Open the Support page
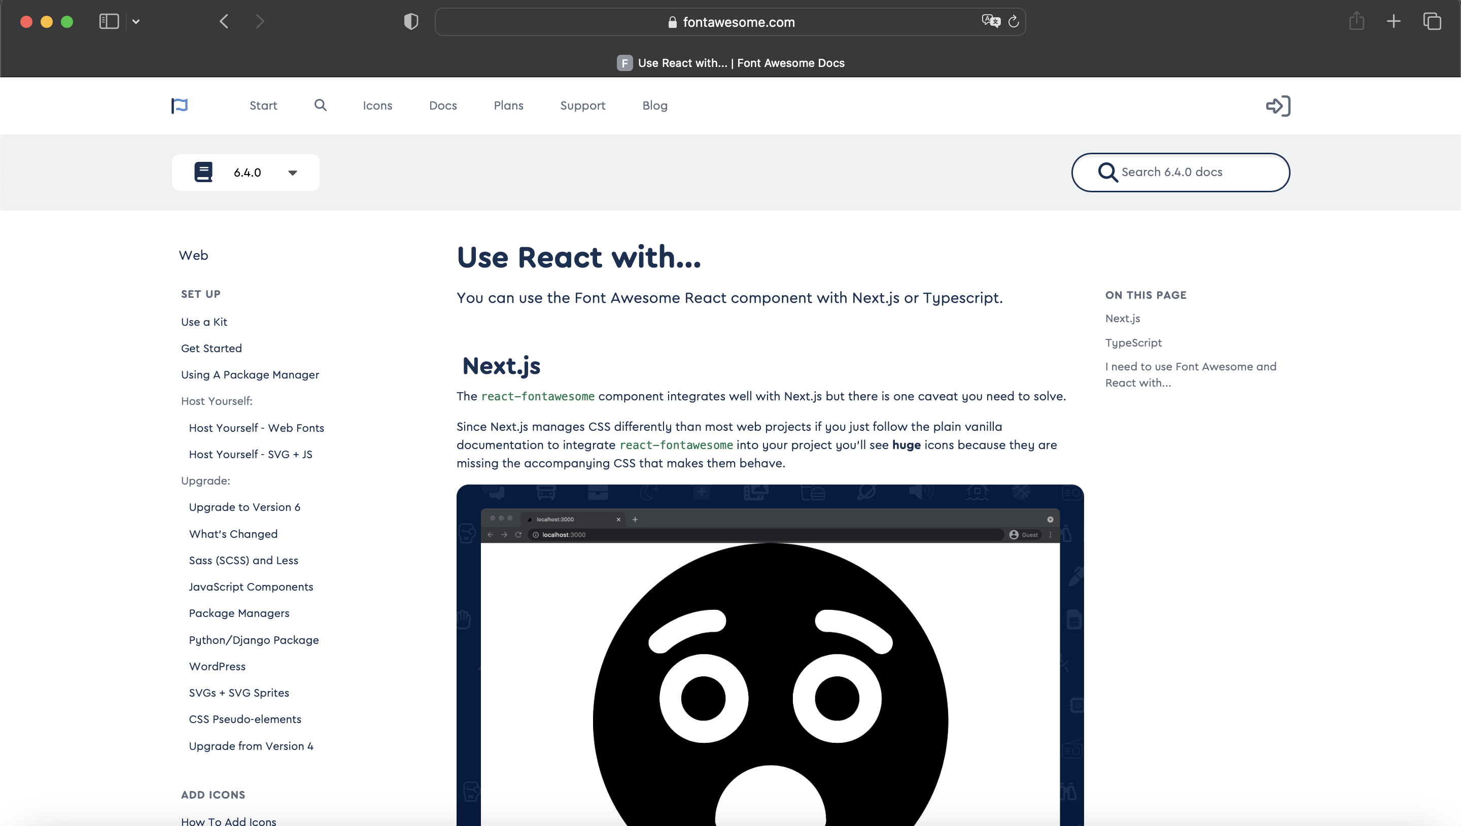Screen dimensions: 1461x826 tap(583, 106)
